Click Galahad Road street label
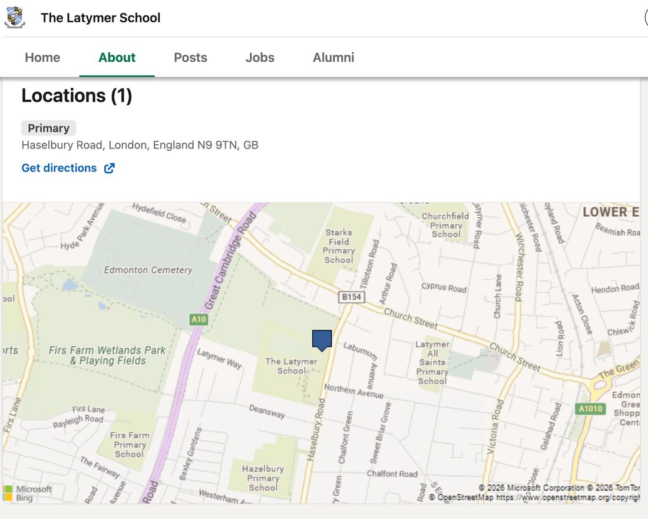The width and height of the screenshot is (648, 519). click(550, 426)
